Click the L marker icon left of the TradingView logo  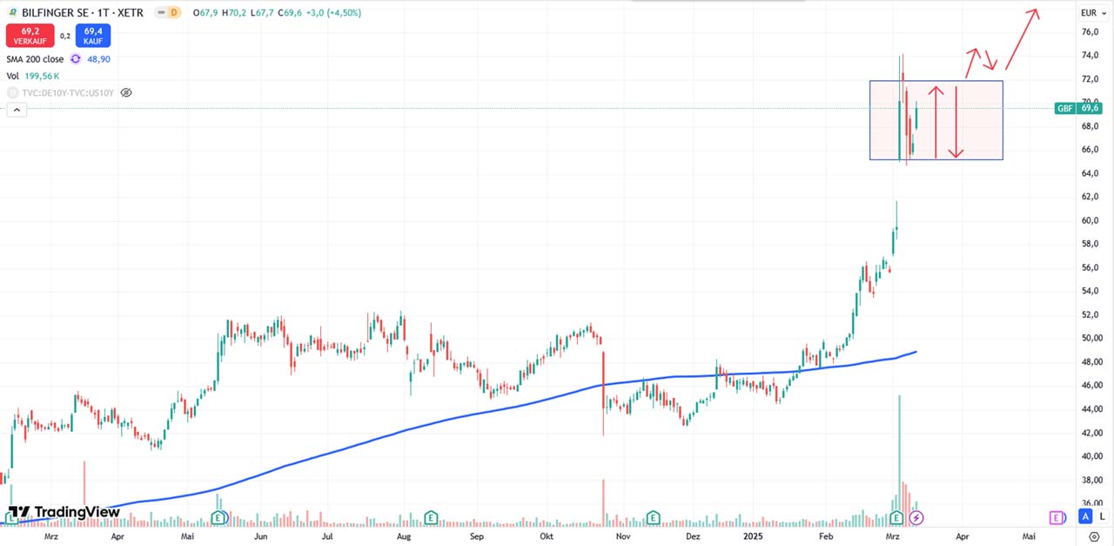pyautogui.click(x=12, y=518)
